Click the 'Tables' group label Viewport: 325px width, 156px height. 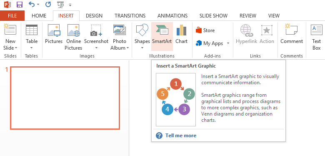click(x=31, y=56)
